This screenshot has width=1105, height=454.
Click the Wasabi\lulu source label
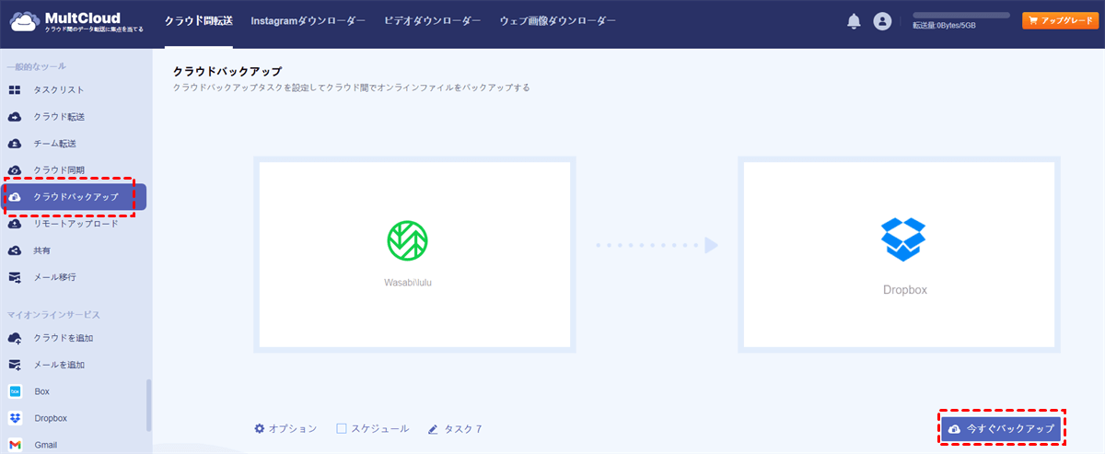(408, 283)
